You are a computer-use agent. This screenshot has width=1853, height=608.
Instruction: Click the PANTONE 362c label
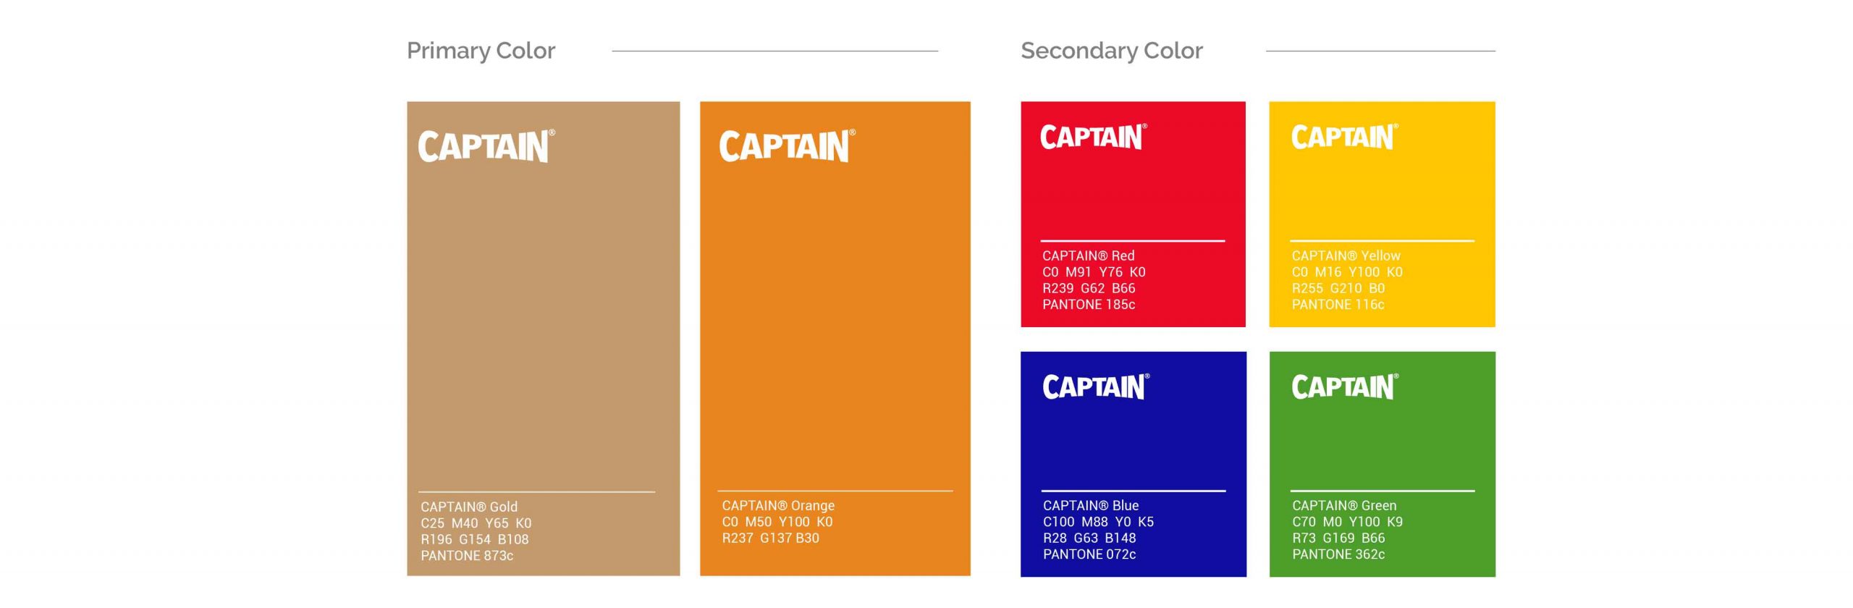[x=1338, y=554]
